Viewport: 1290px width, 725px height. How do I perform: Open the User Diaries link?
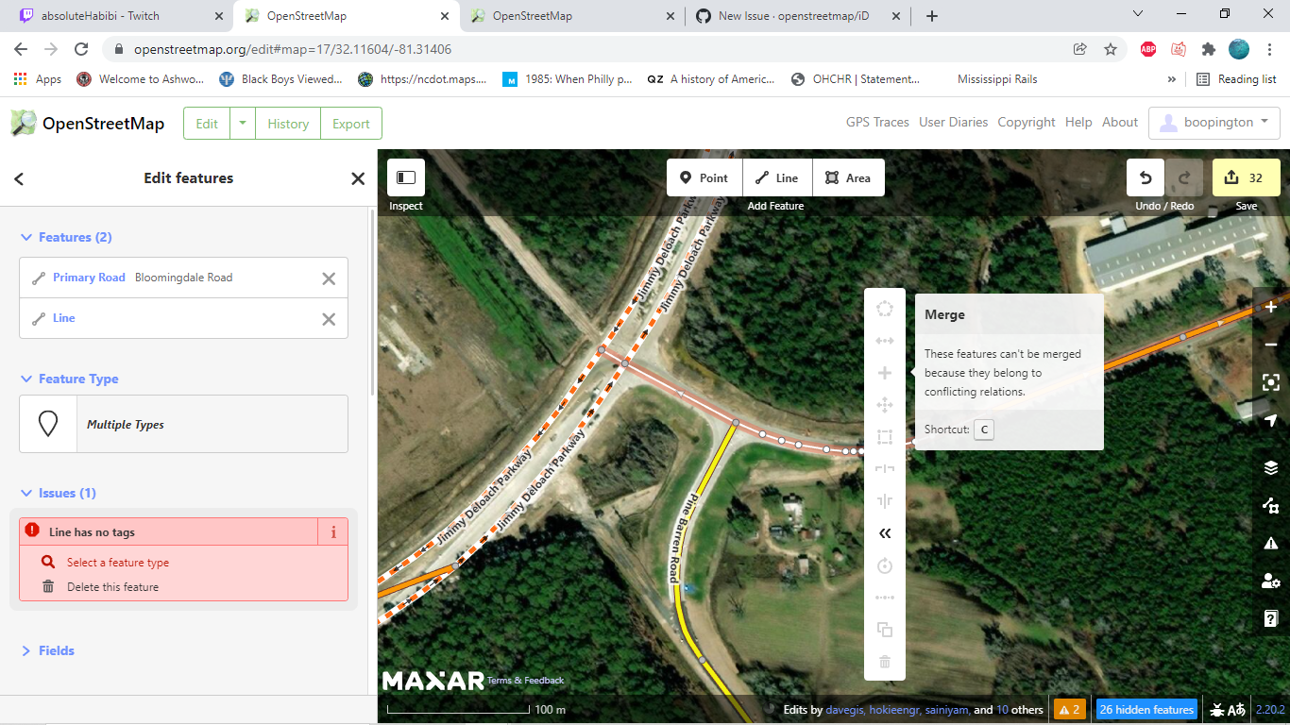click(953, 122)
